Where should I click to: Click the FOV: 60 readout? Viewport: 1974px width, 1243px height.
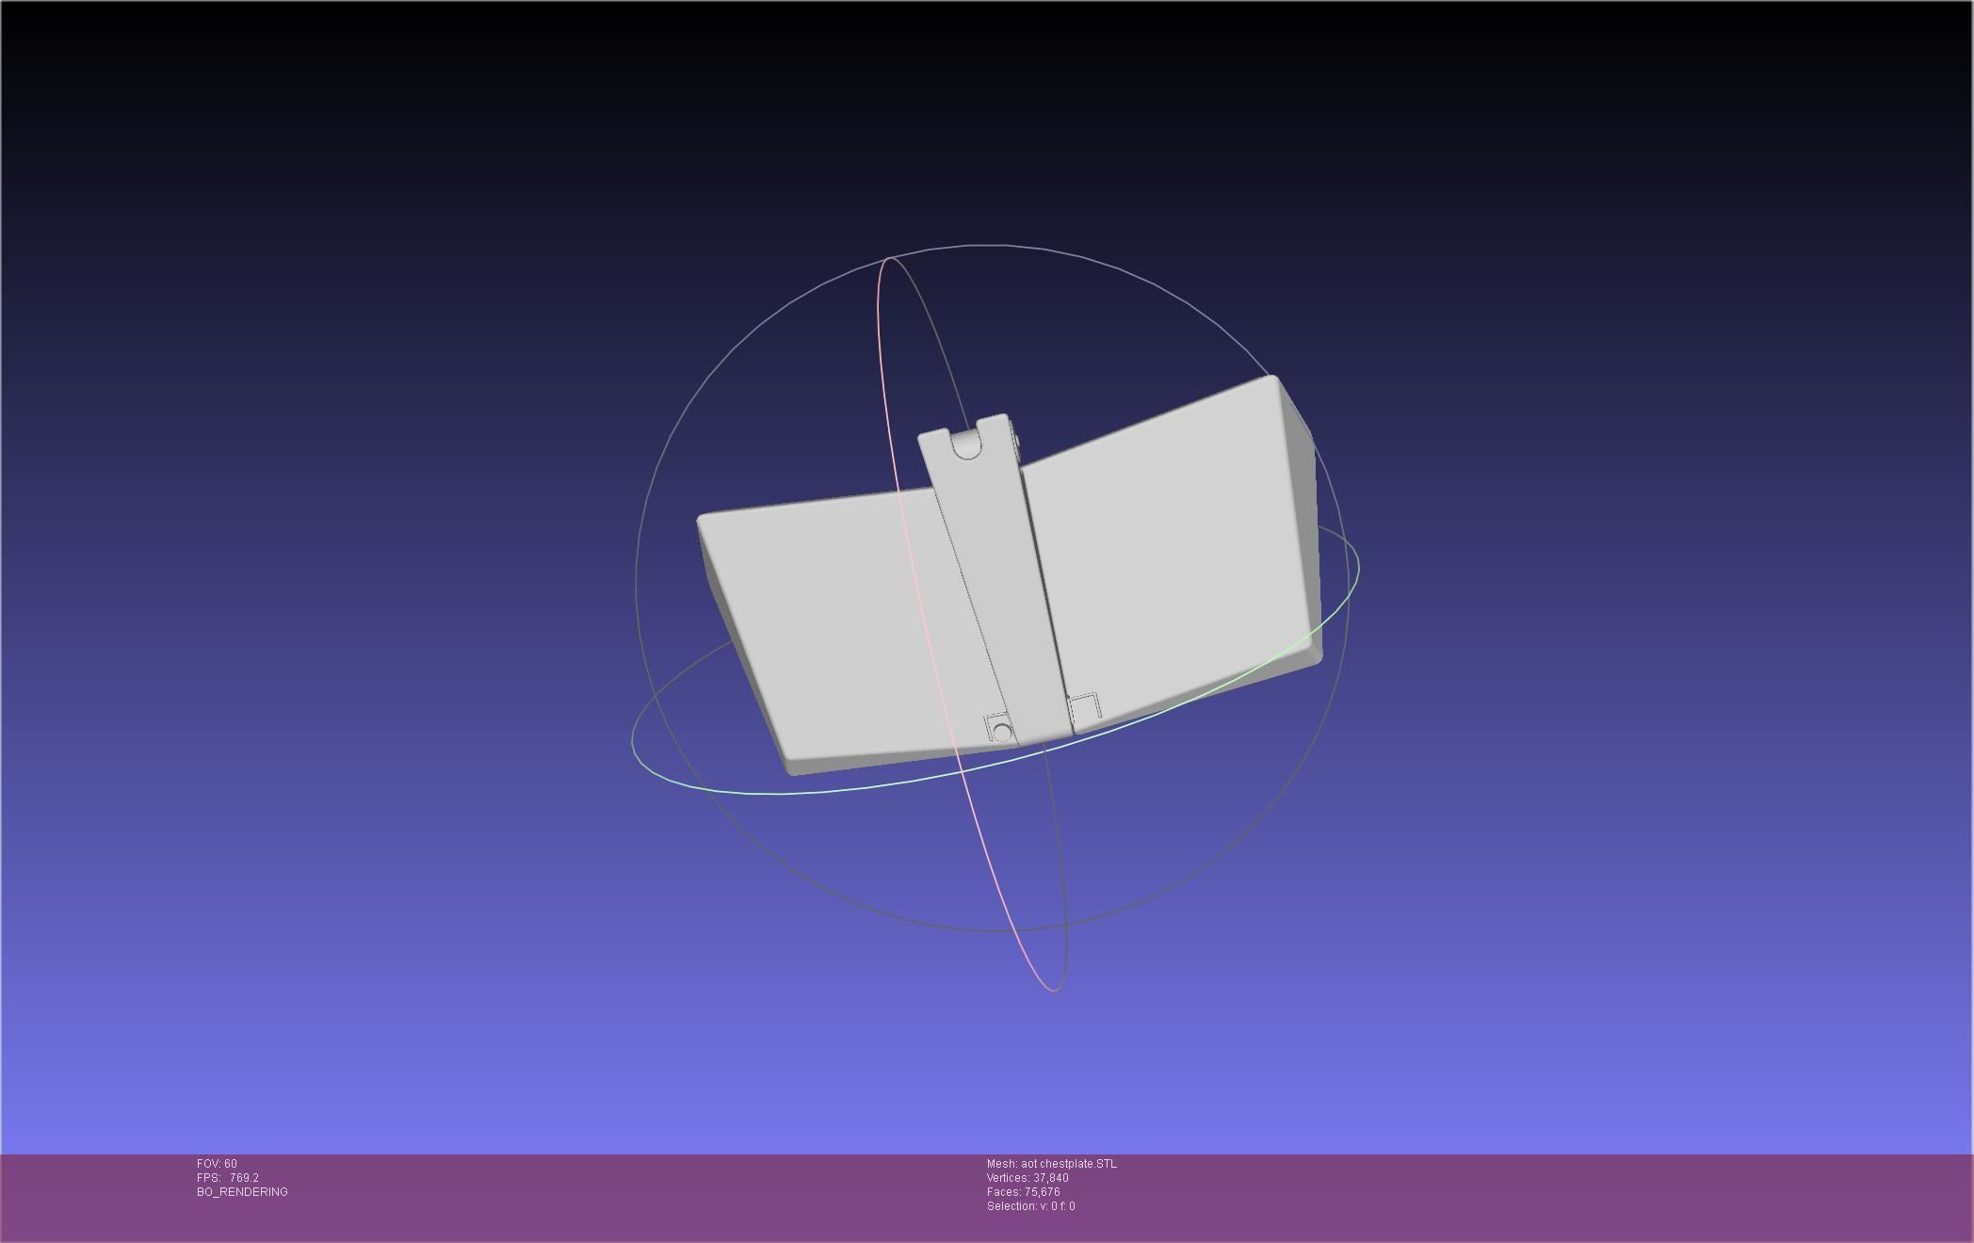(x=217, y=1164)
